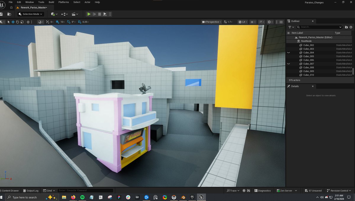Click the Eject from player button
Screen dimensions: 355x201
coord(105,14)
